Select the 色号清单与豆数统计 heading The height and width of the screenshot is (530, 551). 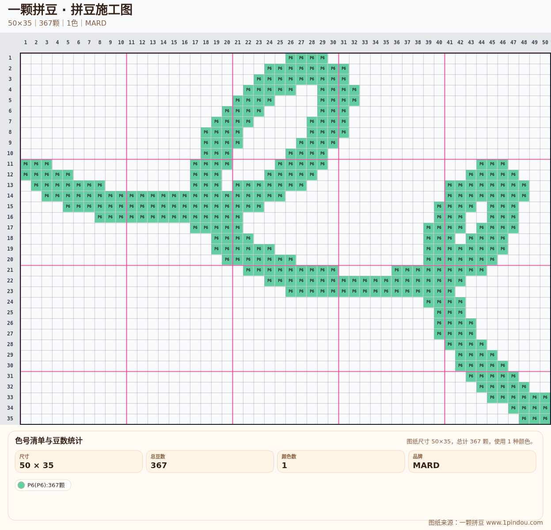click(49, 441)
